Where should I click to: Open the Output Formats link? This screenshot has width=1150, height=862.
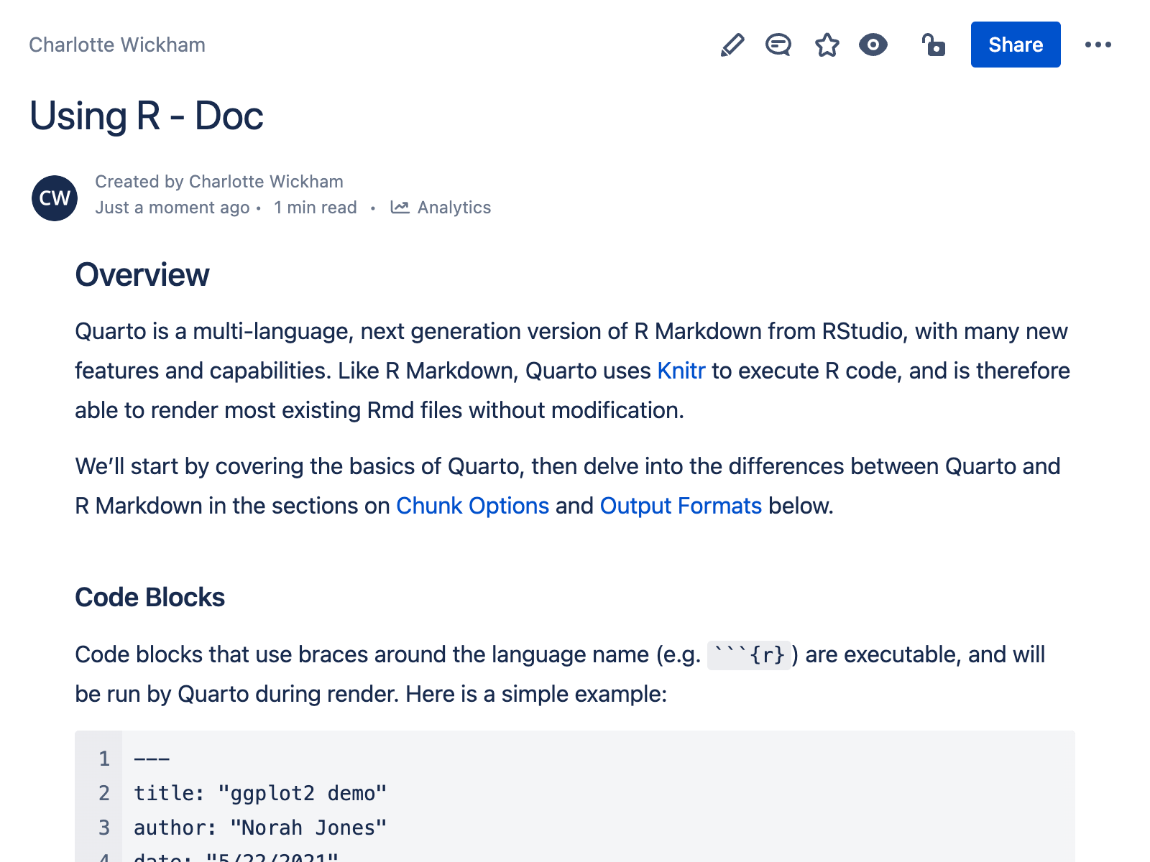point(680,506)
